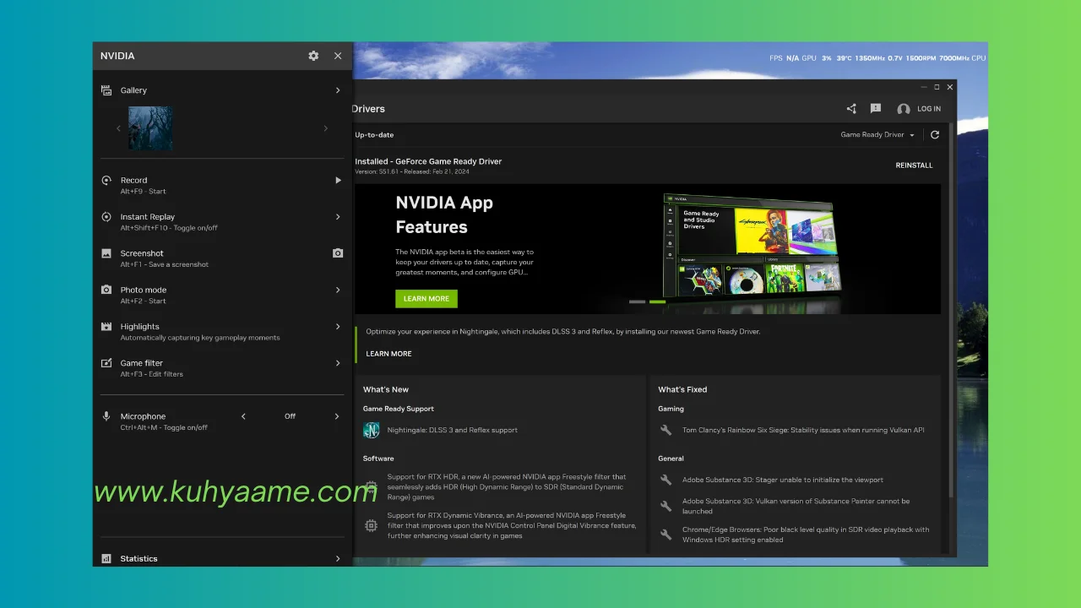Click the microphone Off value
Viewport: 1081px width, 608px height.
[x=290, y=416]
